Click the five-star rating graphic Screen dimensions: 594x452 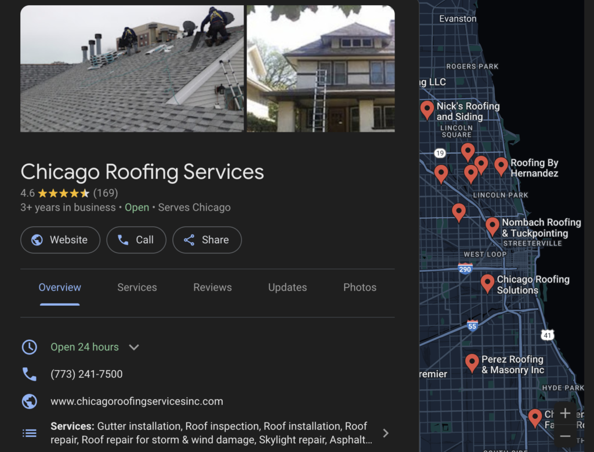(64, 193)
